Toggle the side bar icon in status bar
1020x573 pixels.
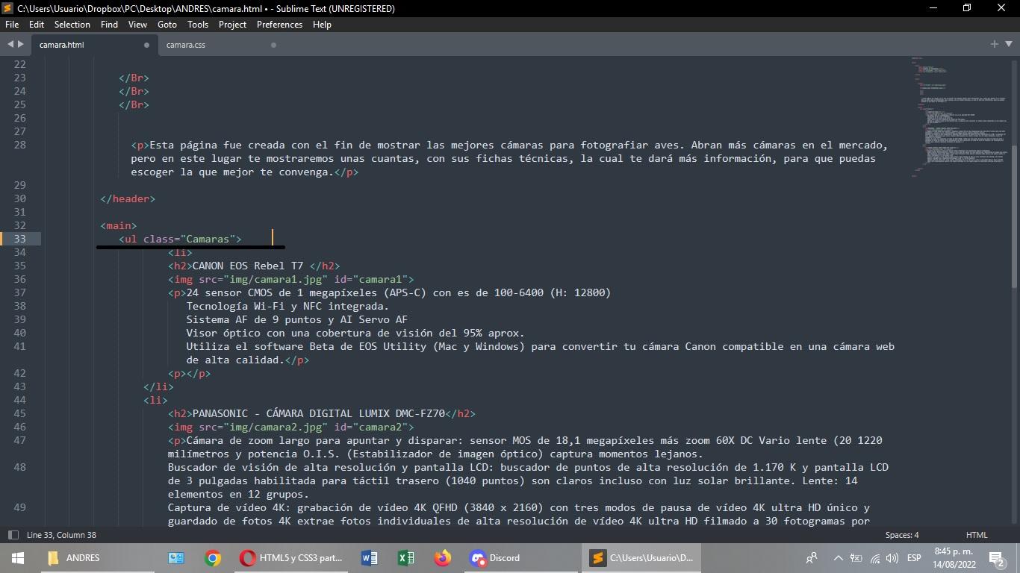click(x=13, y=535)
